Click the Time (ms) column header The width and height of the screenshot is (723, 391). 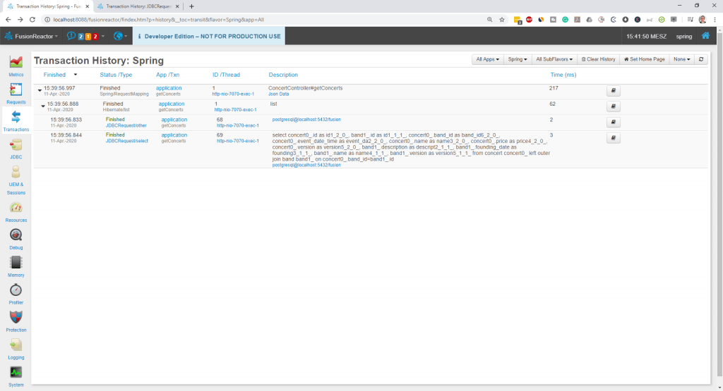click(563, 75)
